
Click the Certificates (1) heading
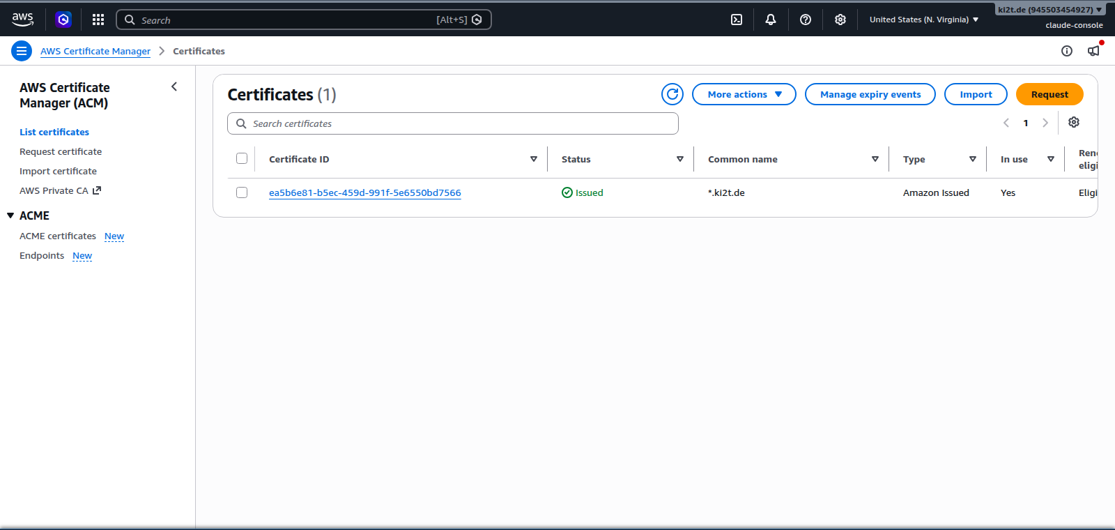282,94
